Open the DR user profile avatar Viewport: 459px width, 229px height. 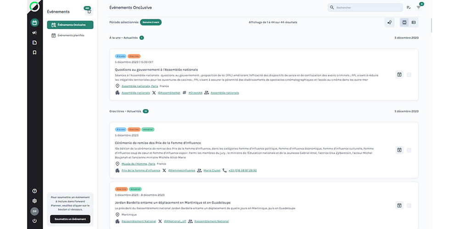34,211
